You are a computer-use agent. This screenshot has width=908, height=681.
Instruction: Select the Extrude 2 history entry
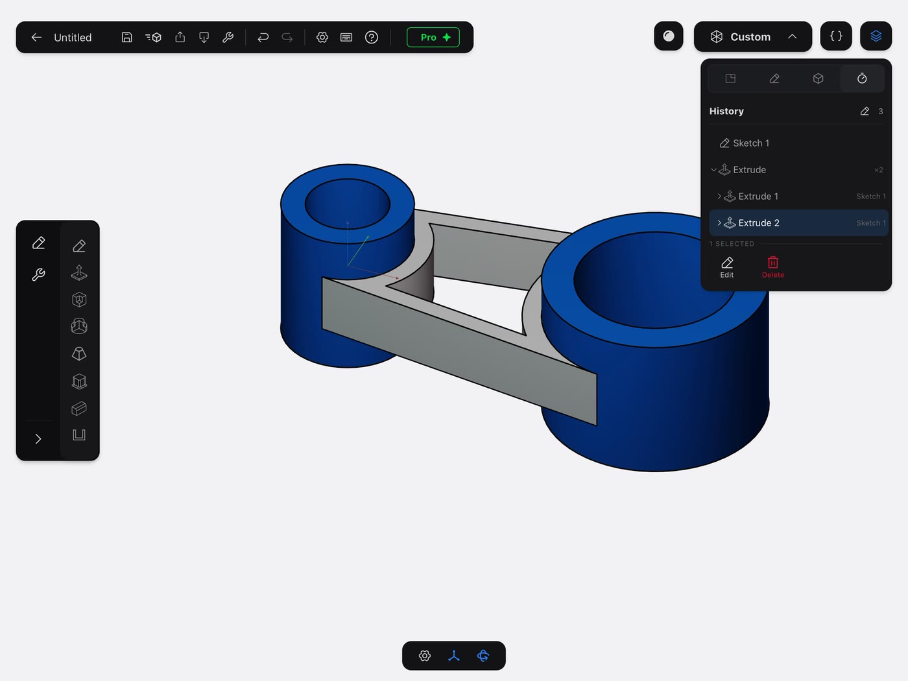[x=798, y=223]
